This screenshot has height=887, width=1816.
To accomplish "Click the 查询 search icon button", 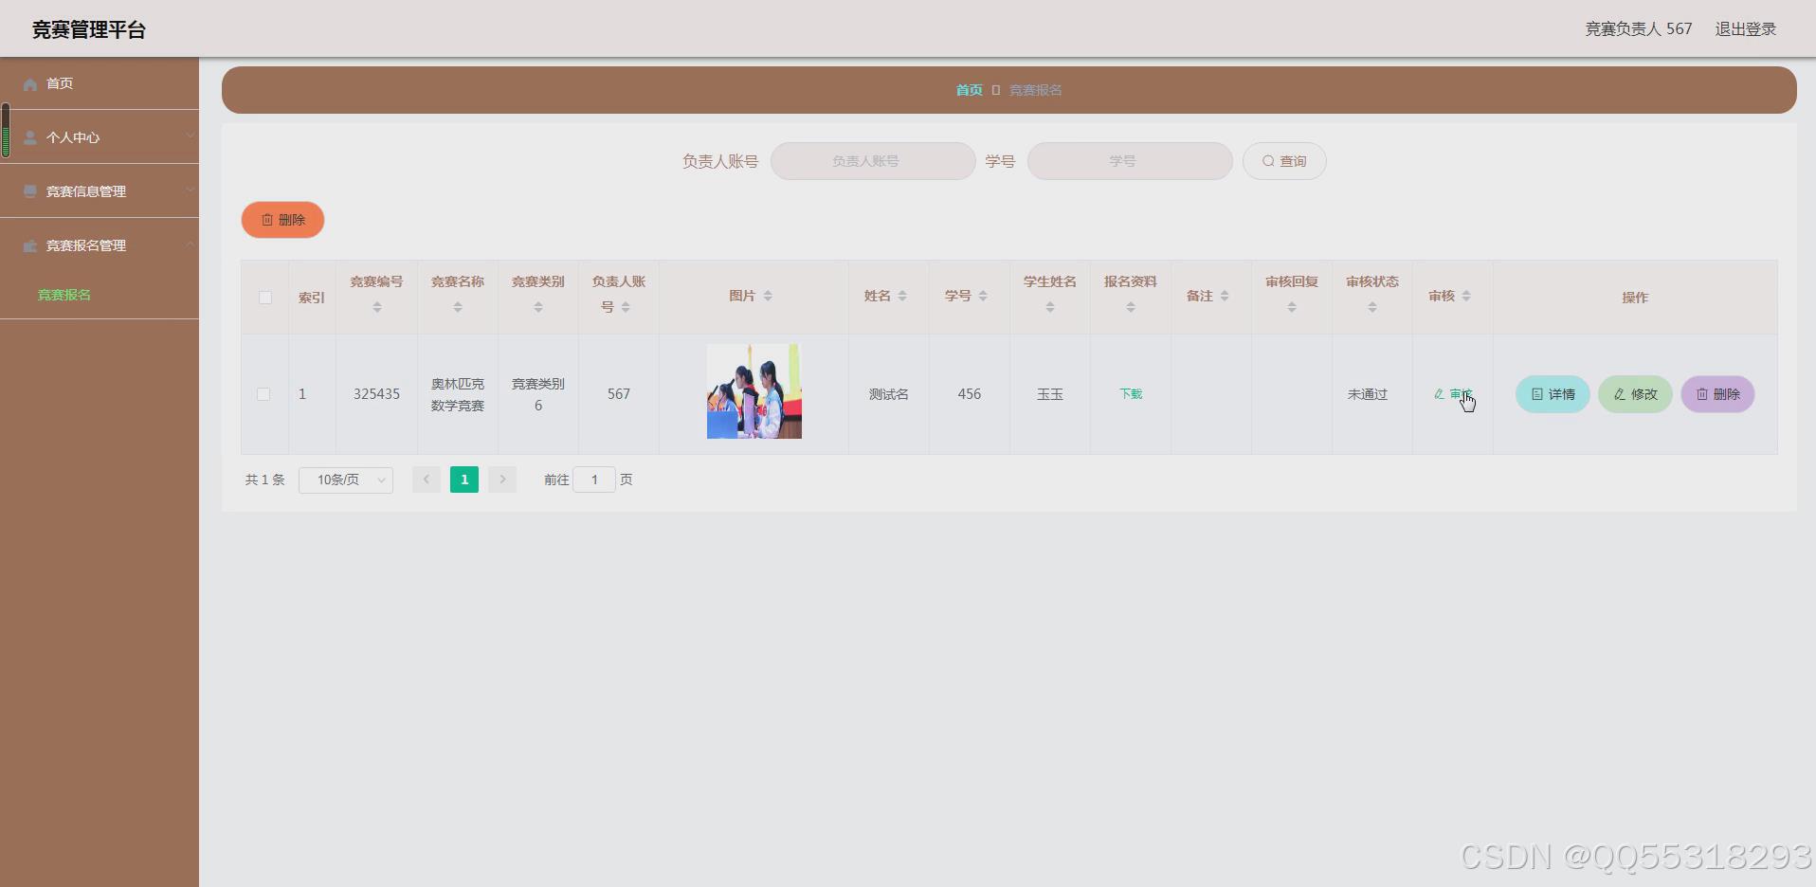I will (x=1268, y=160).
